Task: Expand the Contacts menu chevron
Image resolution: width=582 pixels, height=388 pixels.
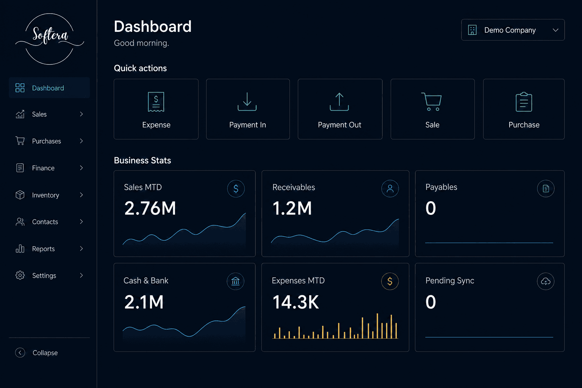Action: coord(81,222)
